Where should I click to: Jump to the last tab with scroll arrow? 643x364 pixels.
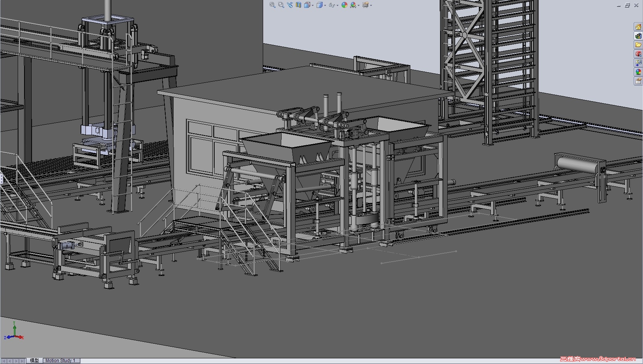point(22,361)
